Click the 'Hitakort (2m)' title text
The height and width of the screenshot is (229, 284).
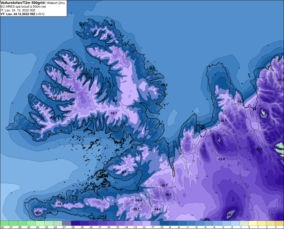(x=56, y=3)
